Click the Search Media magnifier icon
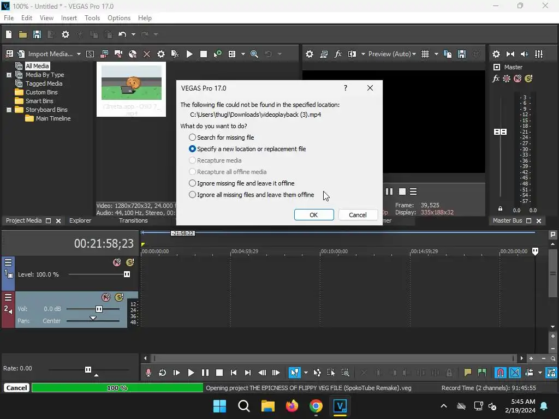 pyautogui.click(x=254, y=54)
